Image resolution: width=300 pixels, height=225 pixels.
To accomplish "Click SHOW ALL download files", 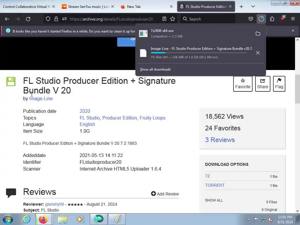I will click(x=214, y=200).
